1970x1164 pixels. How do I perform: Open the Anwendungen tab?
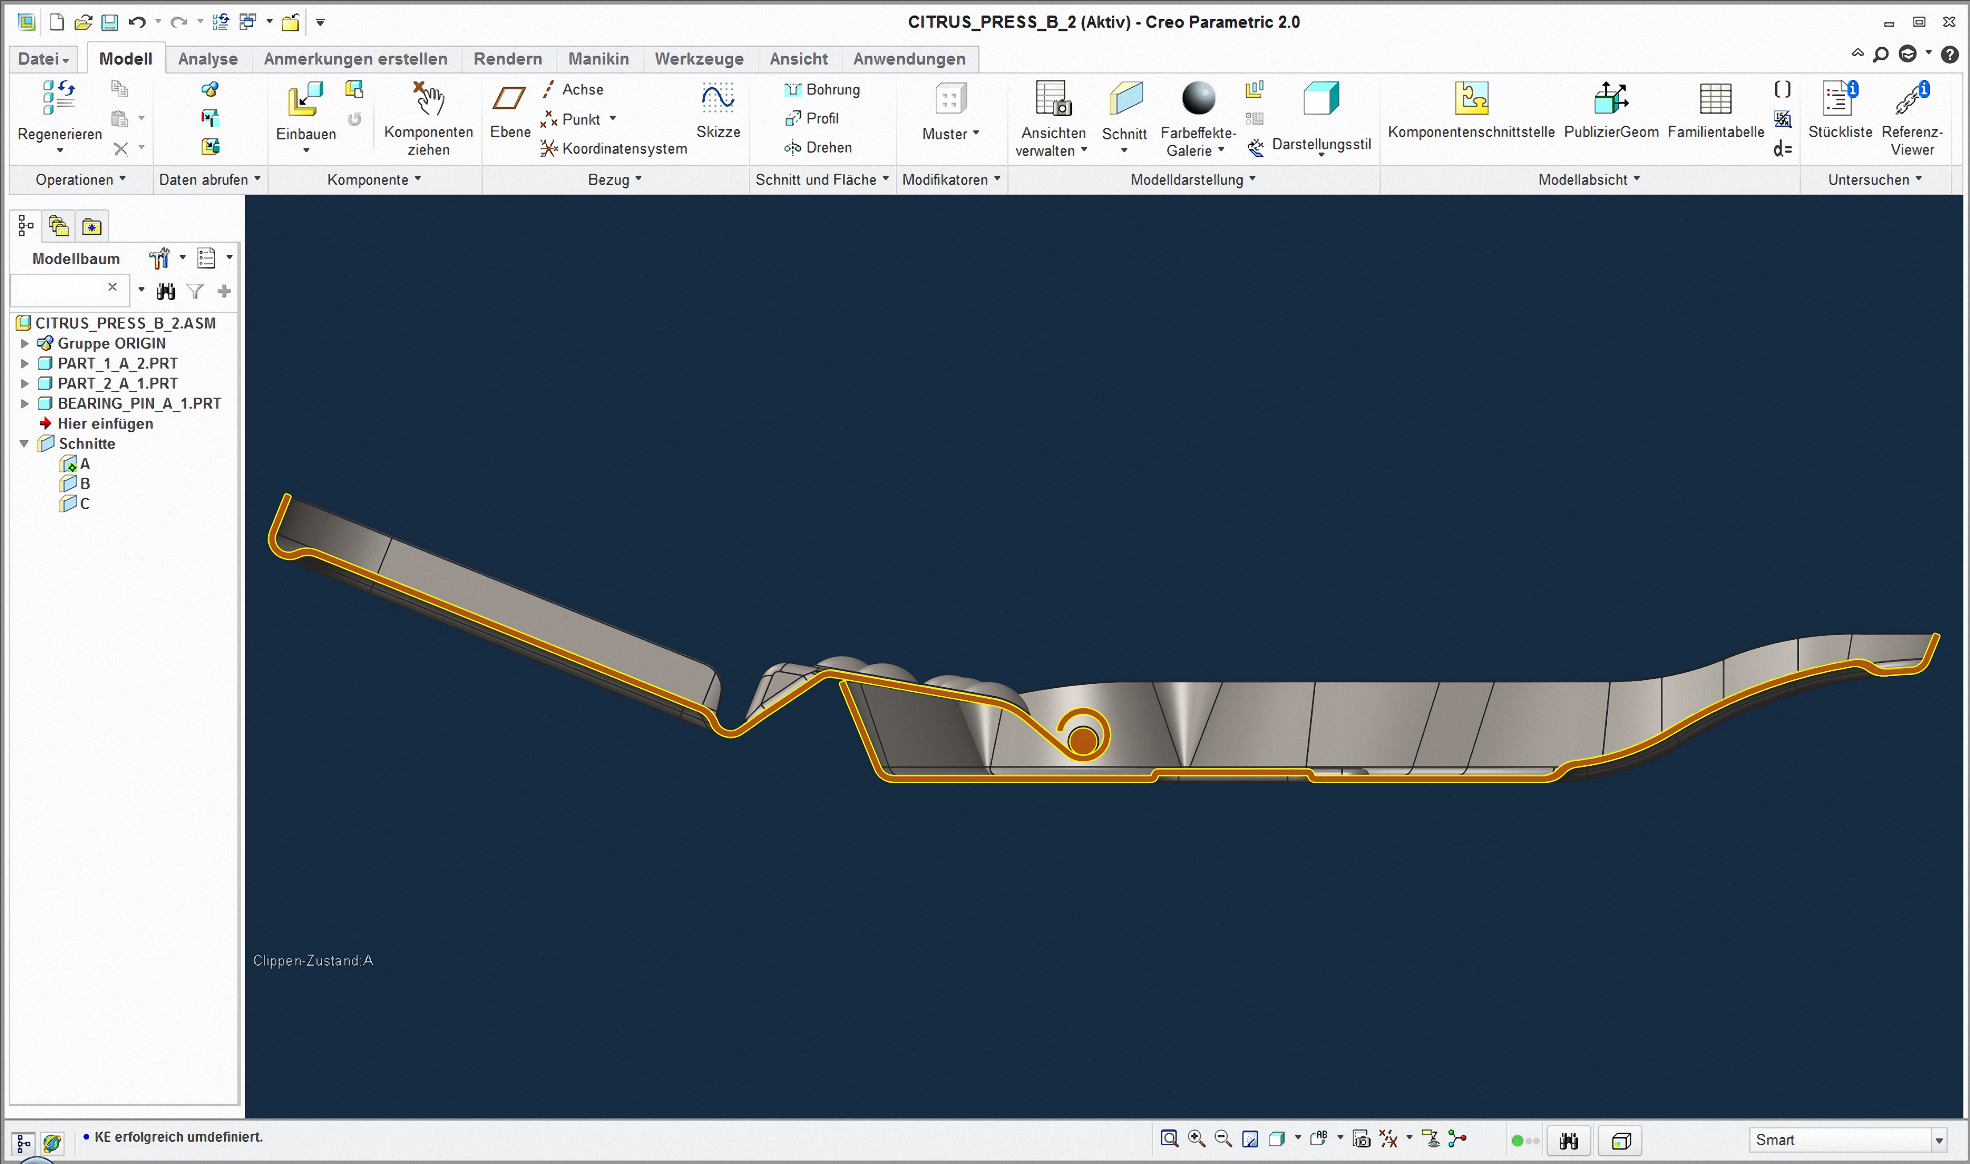pos(909,59)
